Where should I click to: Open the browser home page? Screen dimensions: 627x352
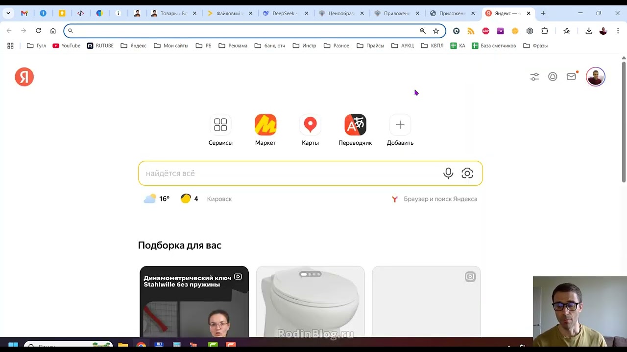click(x=53, y=31)
